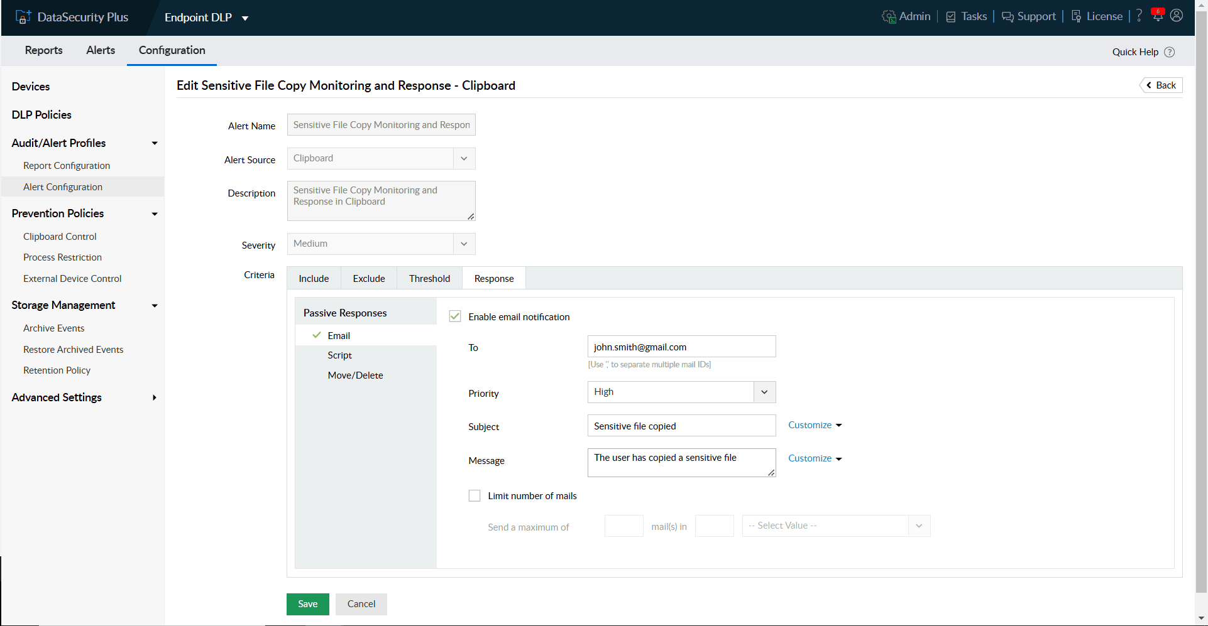Cancel editing the alert

[x=361, y=604]
